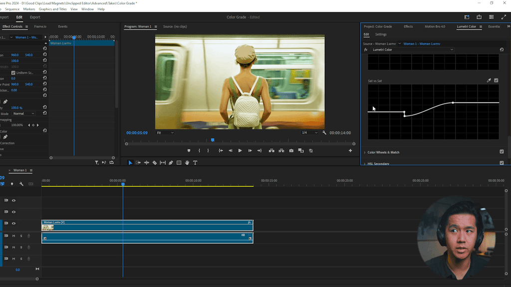This screenshot has width=511, height=287.
Task: Hide the video track with Woman 1 clip
Action: [13, 223]
